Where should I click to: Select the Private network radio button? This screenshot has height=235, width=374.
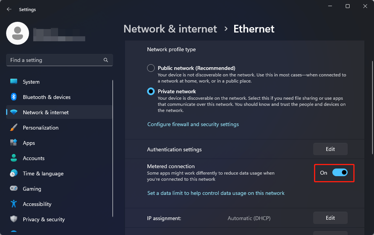pyautogui.click(x=151, y=92)
